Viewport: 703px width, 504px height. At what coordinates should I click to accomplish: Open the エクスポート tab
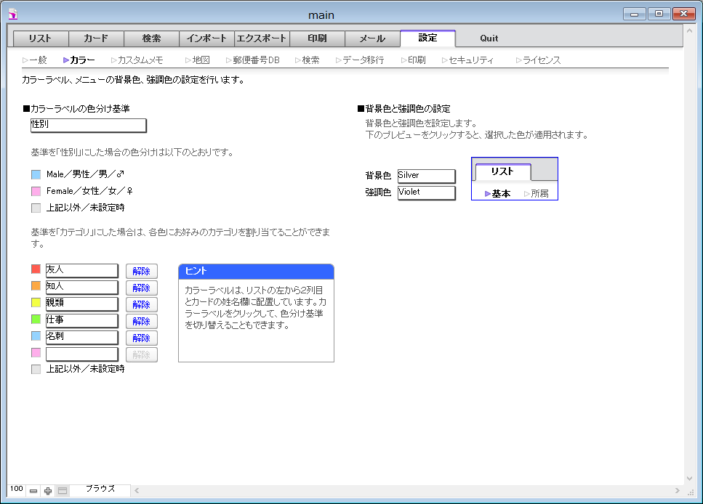point(262,38)
